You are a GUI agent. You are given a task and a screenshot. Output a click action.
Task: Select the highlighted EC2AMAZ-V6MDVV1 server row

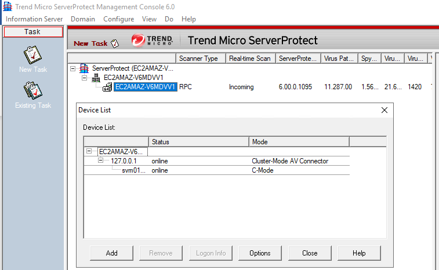coord(146,87)
